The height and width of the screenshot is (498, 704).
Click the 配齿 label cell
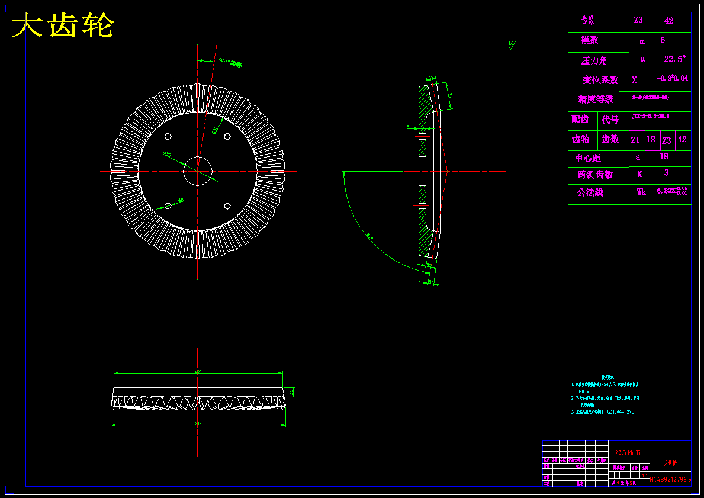pyautogui.click(x=580, y=120)
